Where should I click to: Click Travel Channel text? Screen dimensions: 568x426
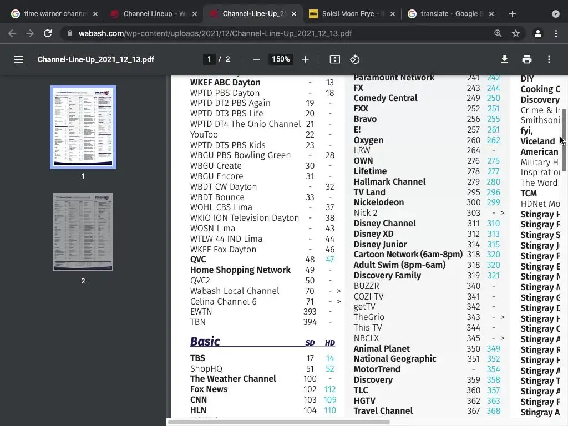[383, 411]
